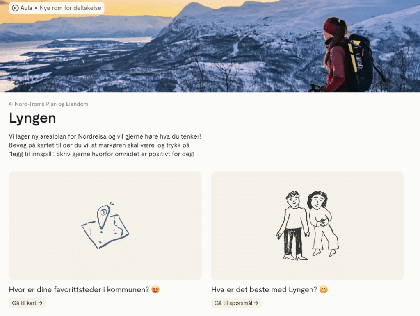Screen dimensions: 420x316
Task: Click the arrow inside Gå til spørsmål
Action: tap(256, 303)
